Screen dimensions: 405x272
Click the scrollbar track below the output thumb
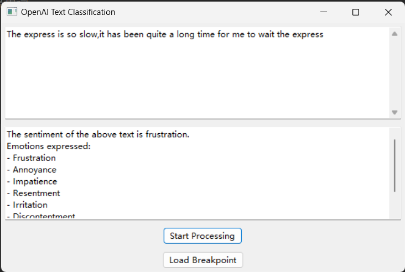point(394,205)
